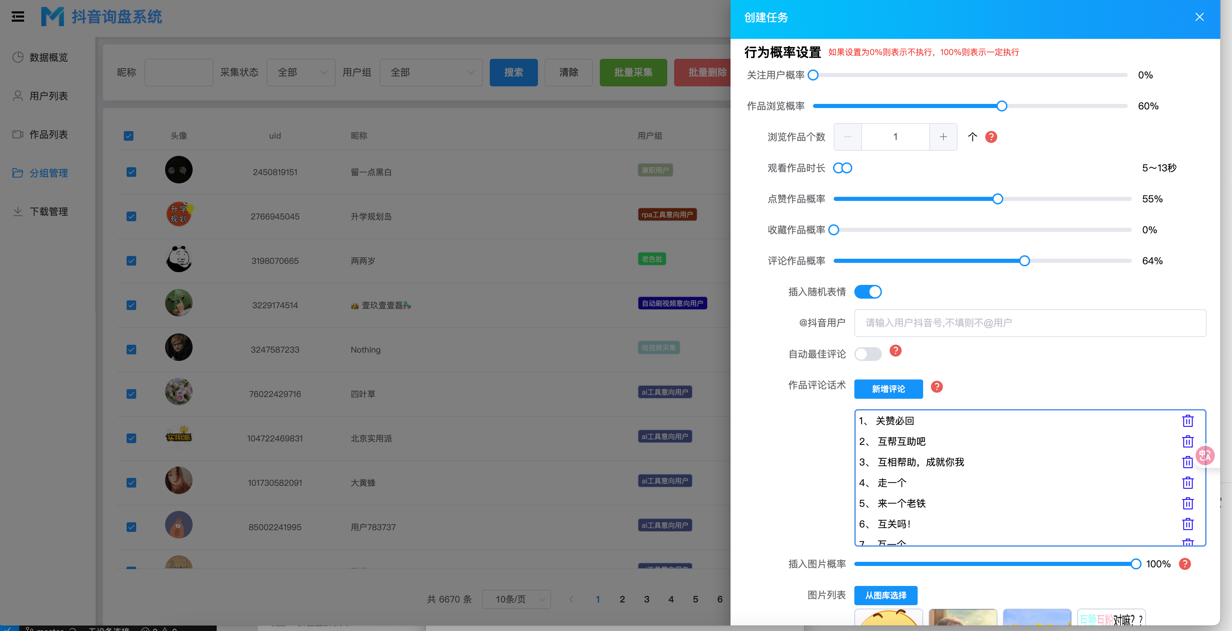The image size is (1232, 631).
Task: Click avatar of user 留一点黑白
Action: (179, 169)
